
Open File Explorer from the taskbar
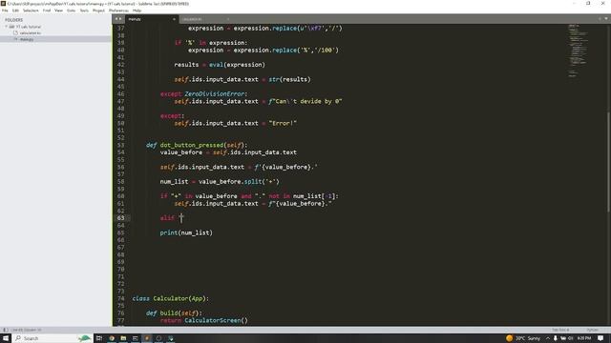[123, 338]
